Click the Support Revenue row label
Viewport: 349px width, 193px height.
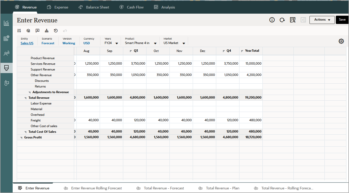tap(43, 69)
